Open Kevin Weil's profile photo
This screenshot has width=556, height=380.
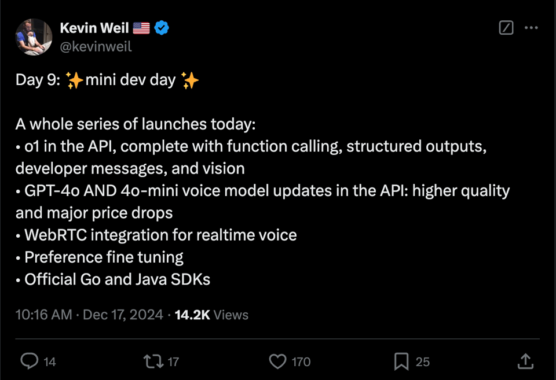(34, 37)
